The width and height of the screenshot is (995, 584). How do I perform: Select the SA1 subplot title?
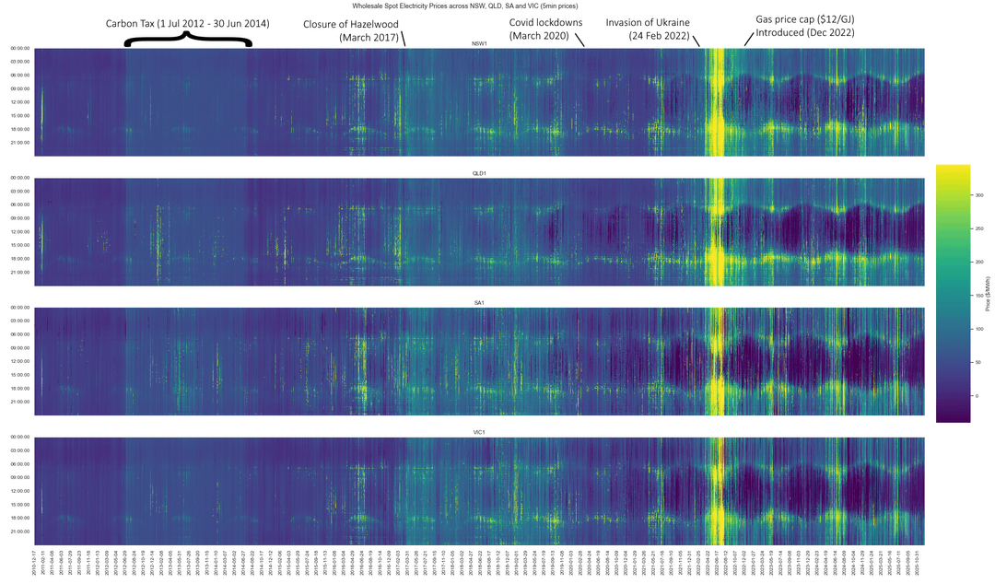[x=479, y=302]
